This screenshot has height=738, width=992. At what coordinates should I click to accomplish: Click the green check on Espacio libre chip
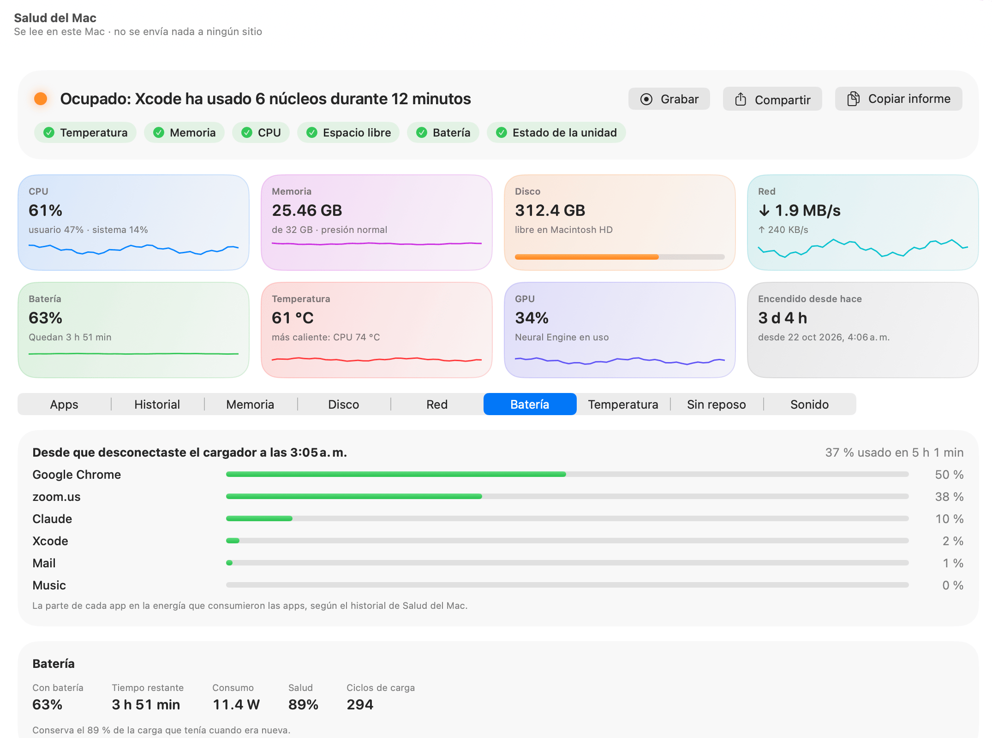[311, 133]
